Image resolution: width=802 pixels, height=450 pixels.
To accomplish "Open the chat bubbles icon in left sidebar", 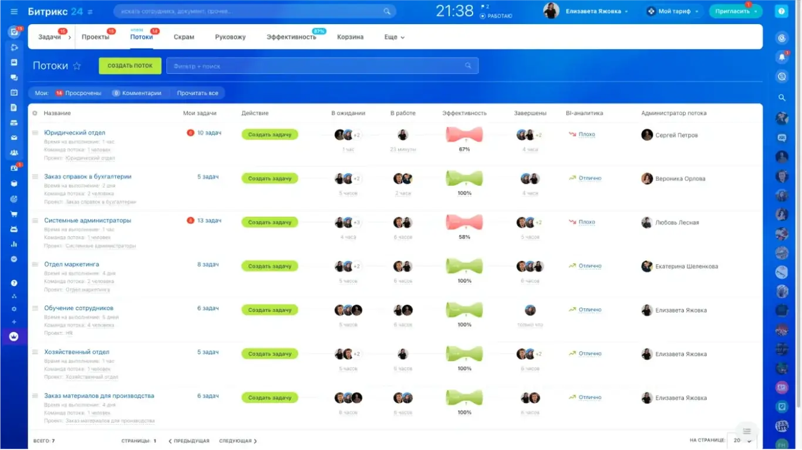I will [14, 78].
